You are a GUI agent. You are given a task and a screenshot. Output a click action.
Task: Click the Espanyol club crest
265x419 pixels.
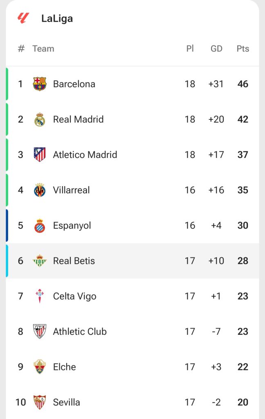point(40,225)
